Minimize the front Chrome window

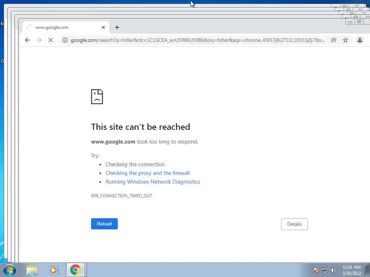click(350, 22)
